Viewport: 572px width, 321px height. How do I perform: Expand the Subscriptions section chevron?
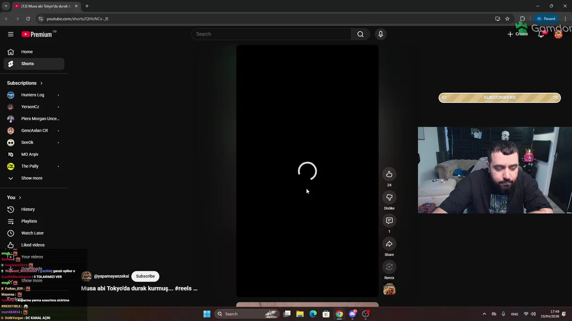42,83
